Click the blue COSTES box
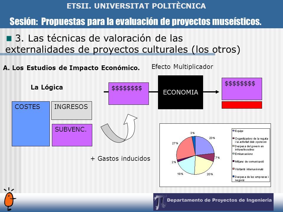 coord(31,124)
